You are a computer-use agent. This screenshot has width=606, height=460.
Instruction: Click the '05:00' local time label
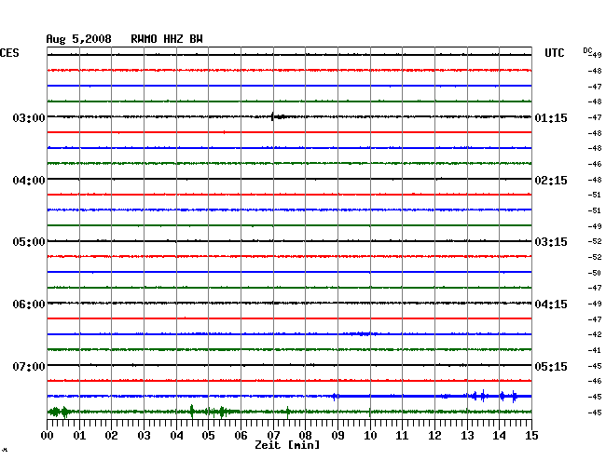coord(29,242)
